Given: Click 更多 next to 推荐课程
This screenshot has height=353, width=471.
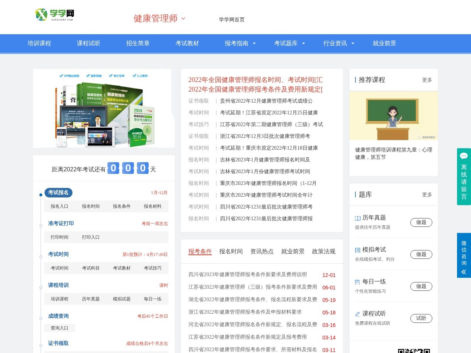Looking at the screenshot, I should tap(427, 80).
